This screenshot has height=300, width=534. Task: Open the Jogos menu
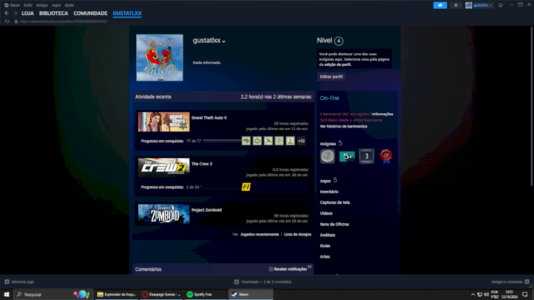point(56,5)
